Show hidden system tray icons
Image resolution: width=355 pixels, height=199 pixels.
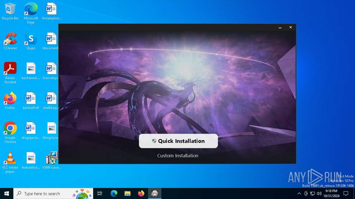299,193
